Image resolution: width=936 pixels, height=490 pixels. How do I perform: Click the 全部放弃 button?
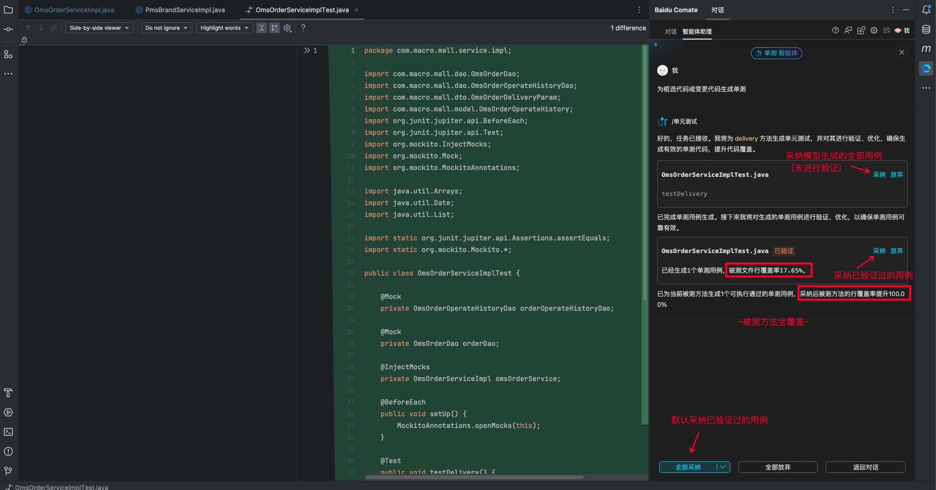(x=778, y=467)
